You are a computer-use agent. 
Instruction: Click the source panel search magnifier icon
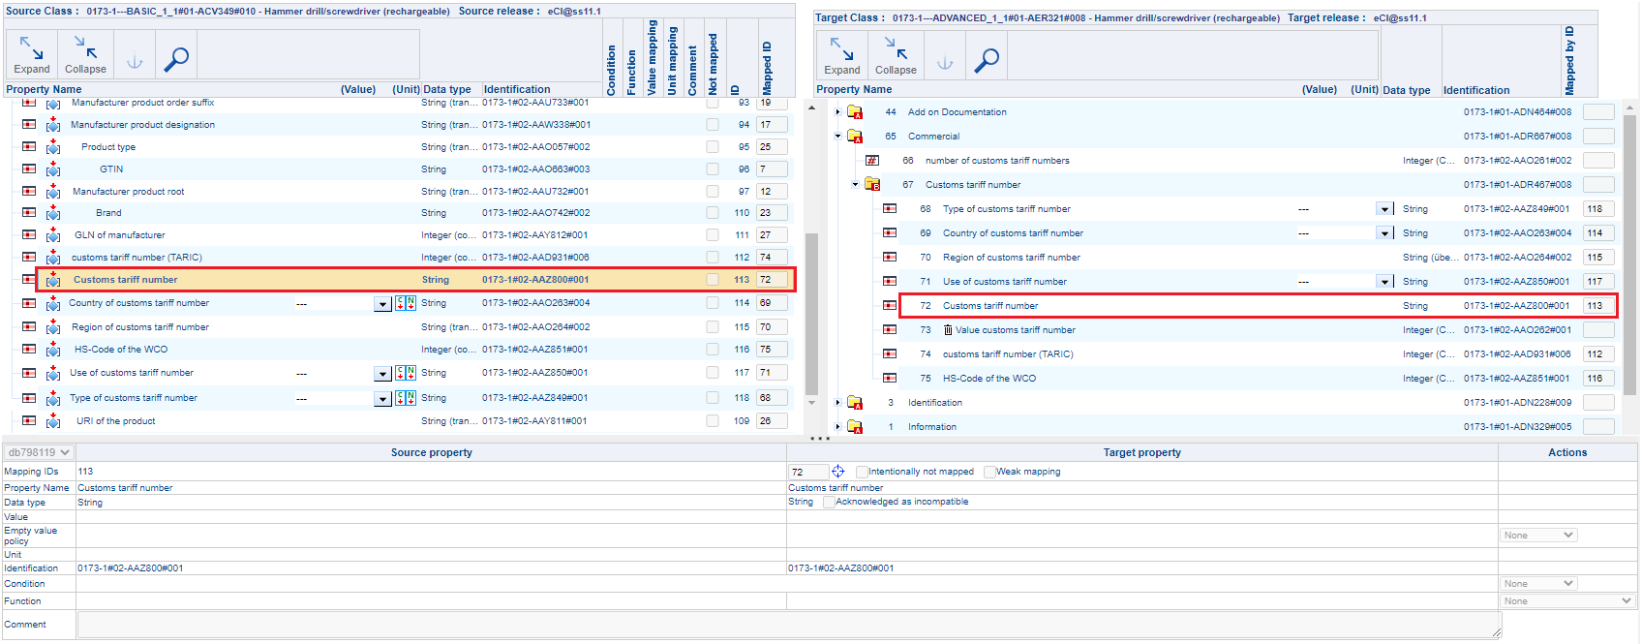(176, 59)
